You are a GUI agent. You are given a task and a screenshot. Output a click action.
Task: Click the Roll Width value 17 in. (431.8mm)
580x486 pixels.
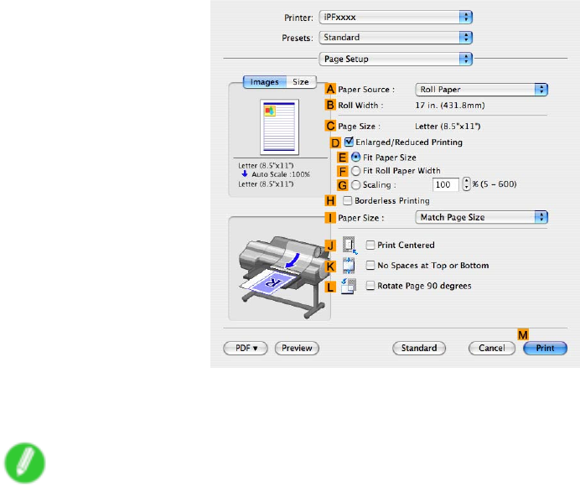click(x=450, y=106)
